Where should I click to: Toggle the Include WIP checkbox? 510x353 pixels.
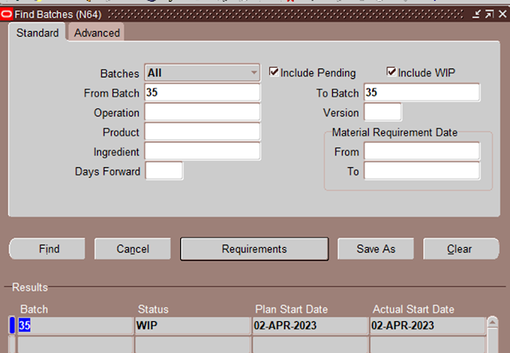pos(391,72)
